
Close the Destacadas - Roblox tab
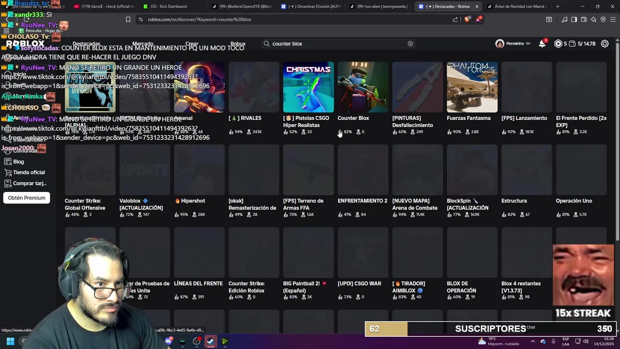[477, 6]
